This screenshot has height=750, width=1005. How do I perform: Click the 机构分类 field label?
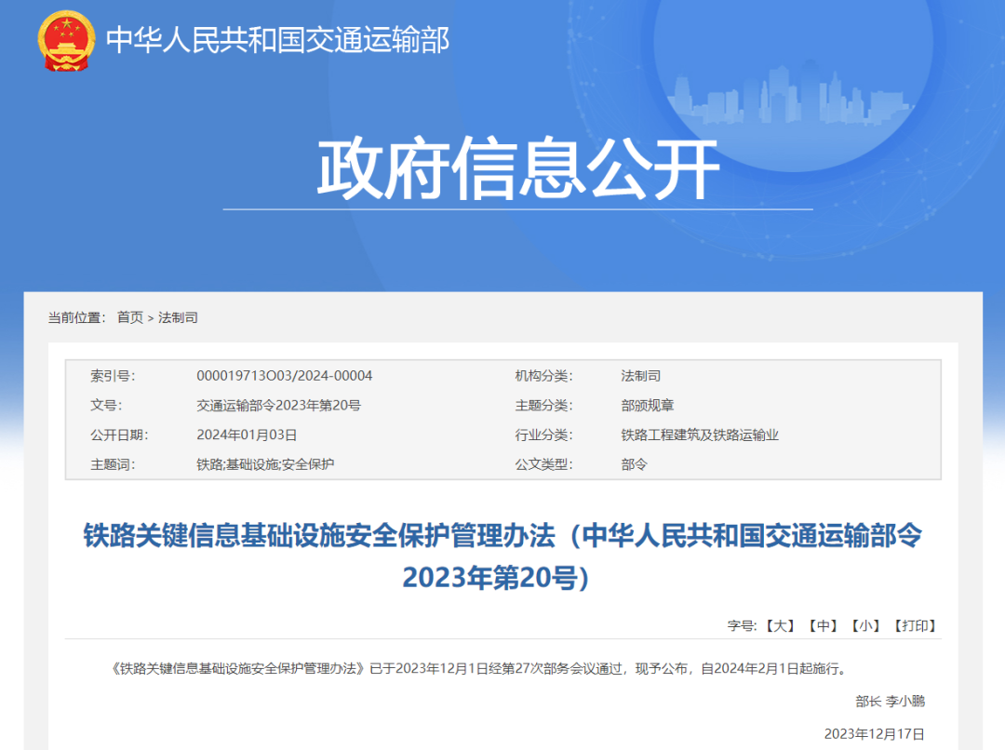click(x=544, y=376)
